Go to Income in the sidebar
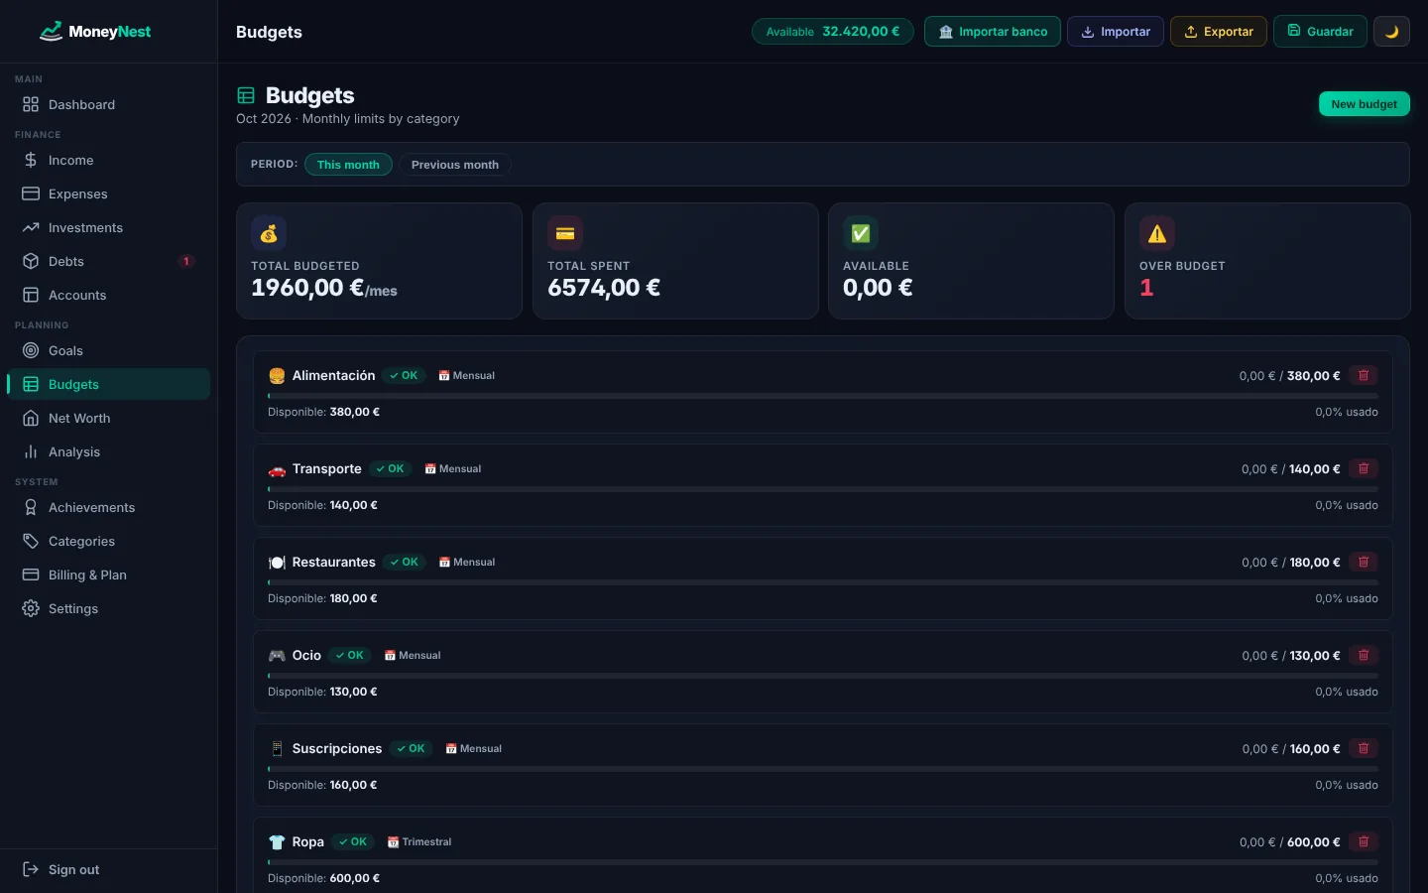Screen dimensions: 1428x893 pos(108,160)
